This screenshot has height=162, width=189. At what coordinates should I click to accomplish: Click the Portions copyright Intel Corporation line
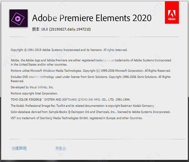tap(34, 93)
